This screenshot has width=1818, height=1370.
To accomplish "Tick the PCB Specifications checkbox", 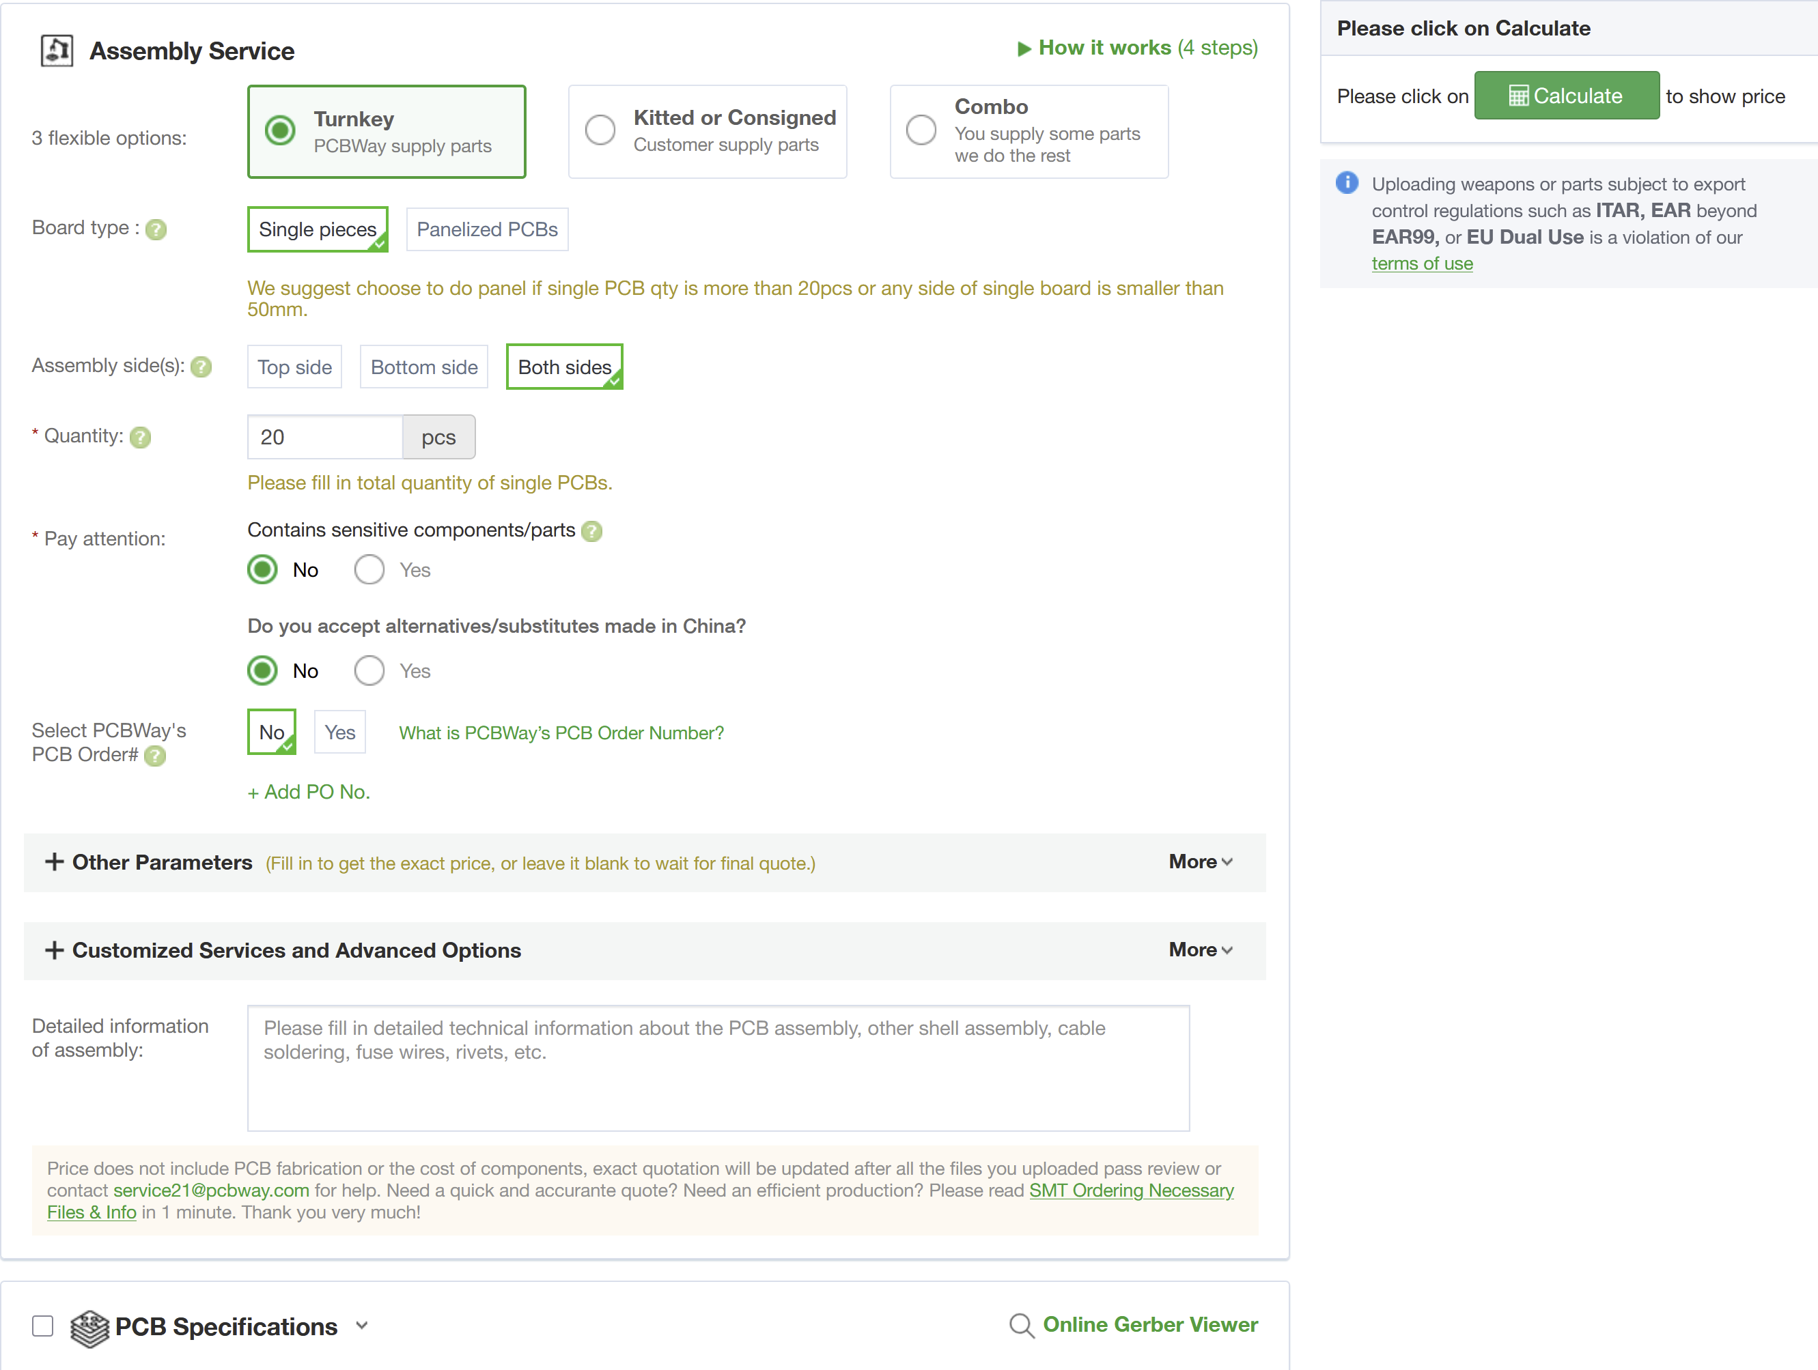I will (43, 1326).
